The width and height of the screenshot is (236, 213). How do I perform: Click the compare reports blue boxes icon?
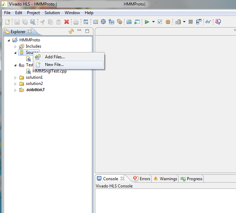click(199, 22)
